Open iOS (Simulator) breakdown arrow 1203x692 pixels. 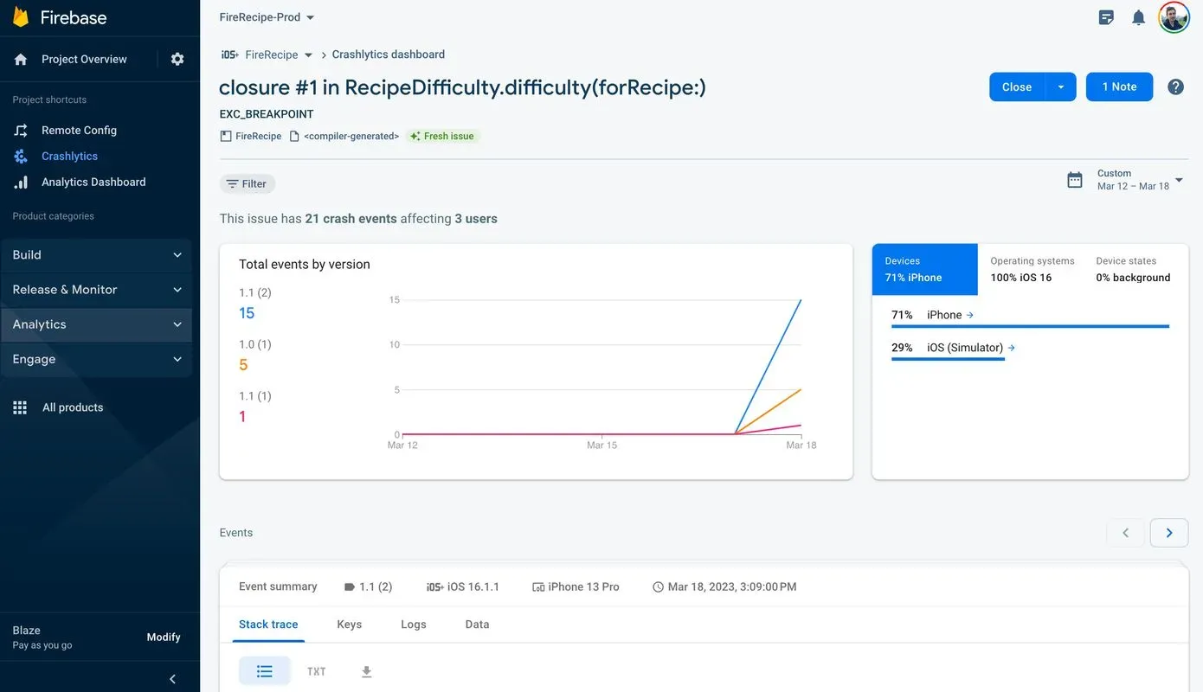coord(1011,348)
